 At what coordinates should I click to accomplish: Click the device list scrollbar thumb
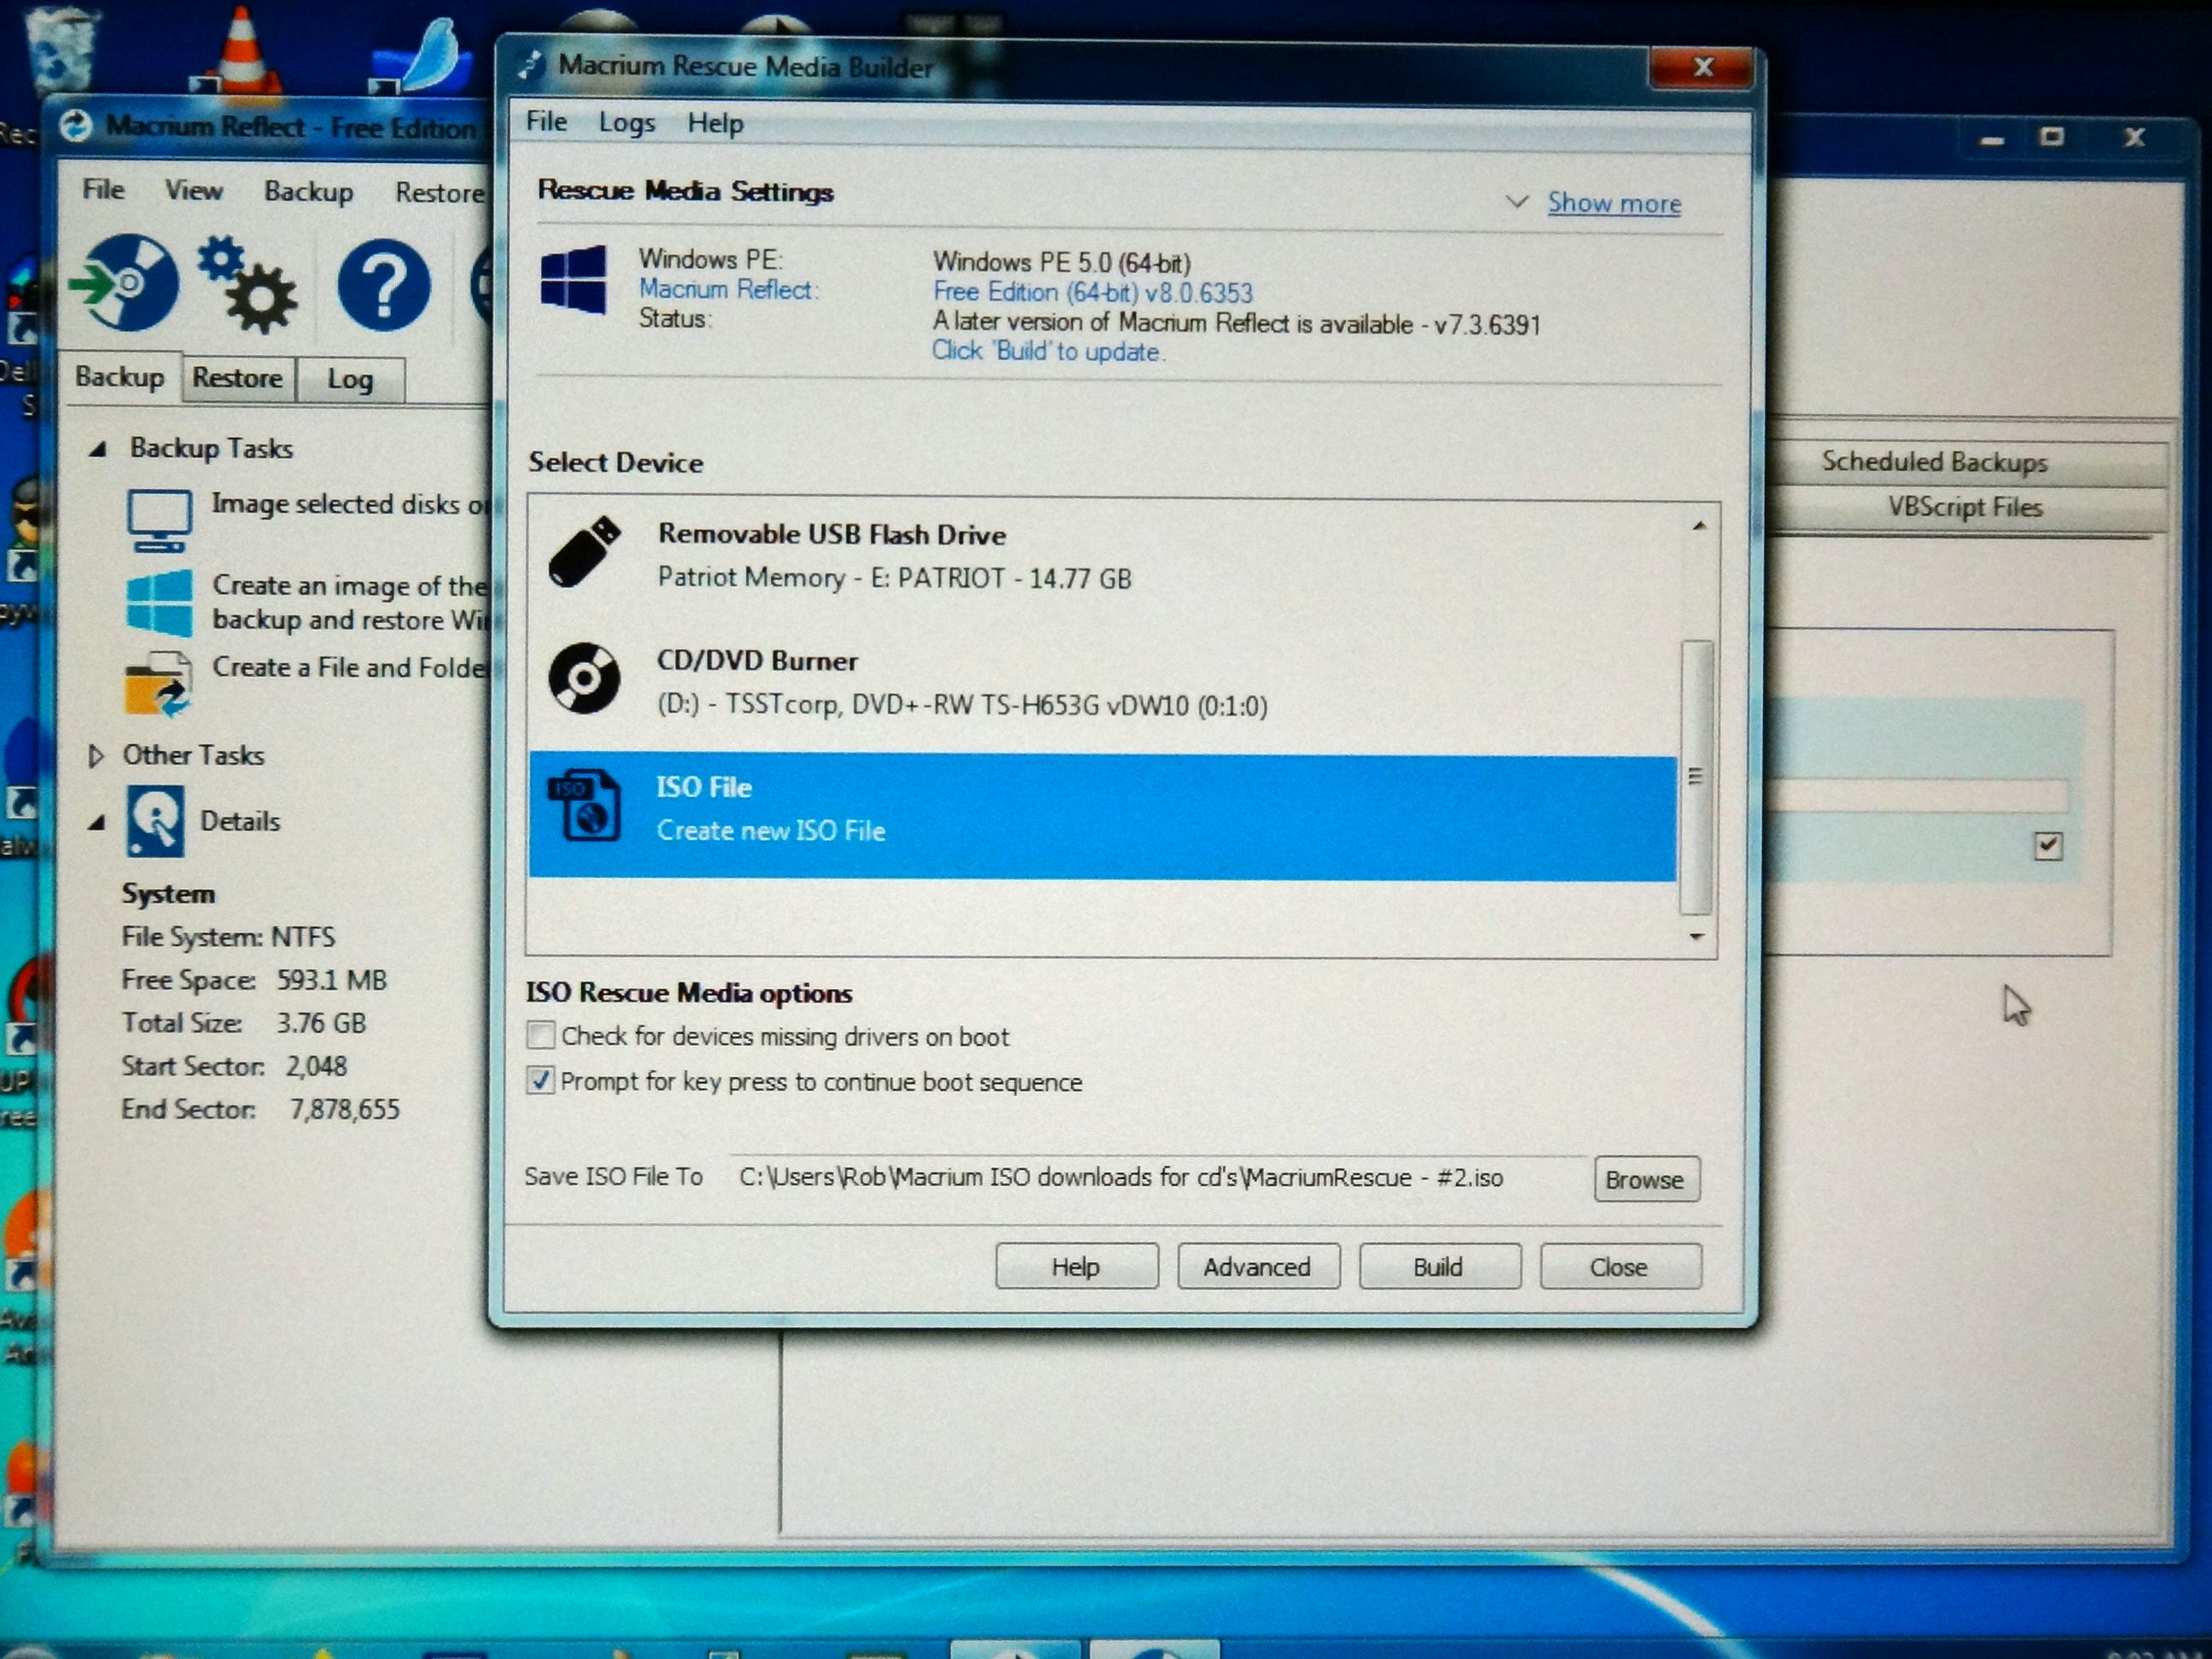click(1696, 777)
